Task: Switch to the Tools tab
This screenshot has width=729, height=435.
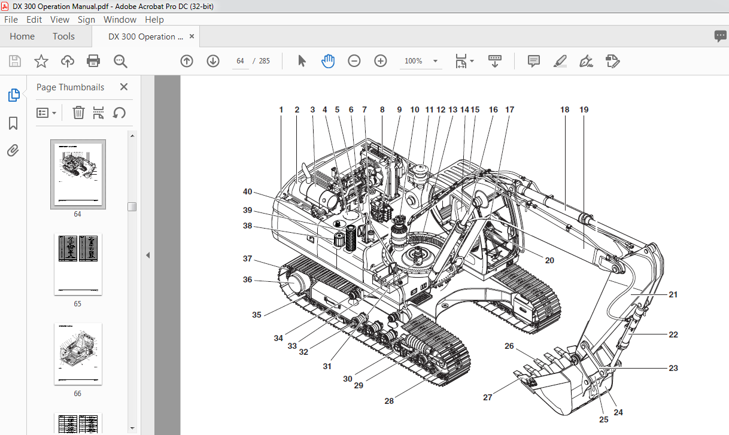Action: pyautogui.click(x=63, y=36)
